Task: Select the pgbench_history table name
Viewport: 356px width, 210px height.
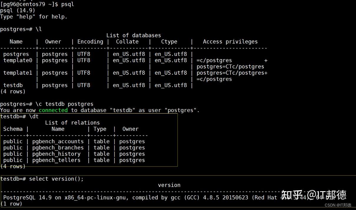Action: (x=56, y=154)
